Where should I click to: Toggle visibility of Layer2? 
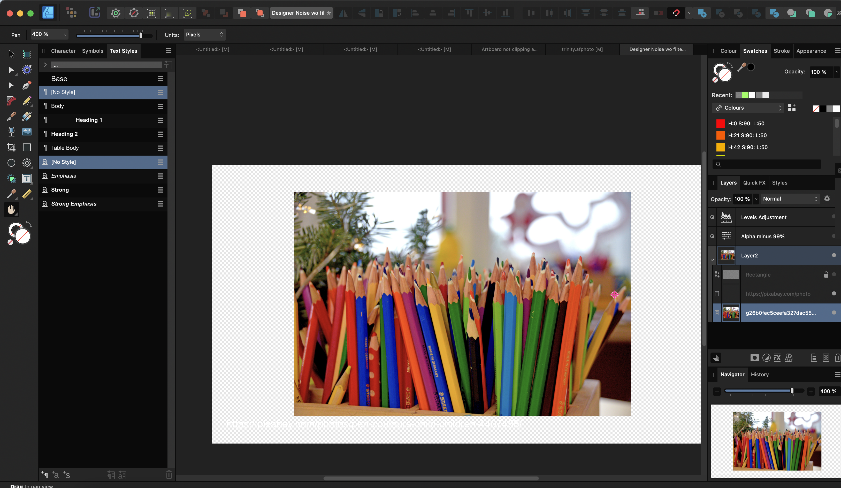pos(834,255)
